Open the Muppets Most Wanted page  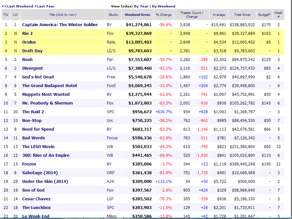[x=46, y=95]
